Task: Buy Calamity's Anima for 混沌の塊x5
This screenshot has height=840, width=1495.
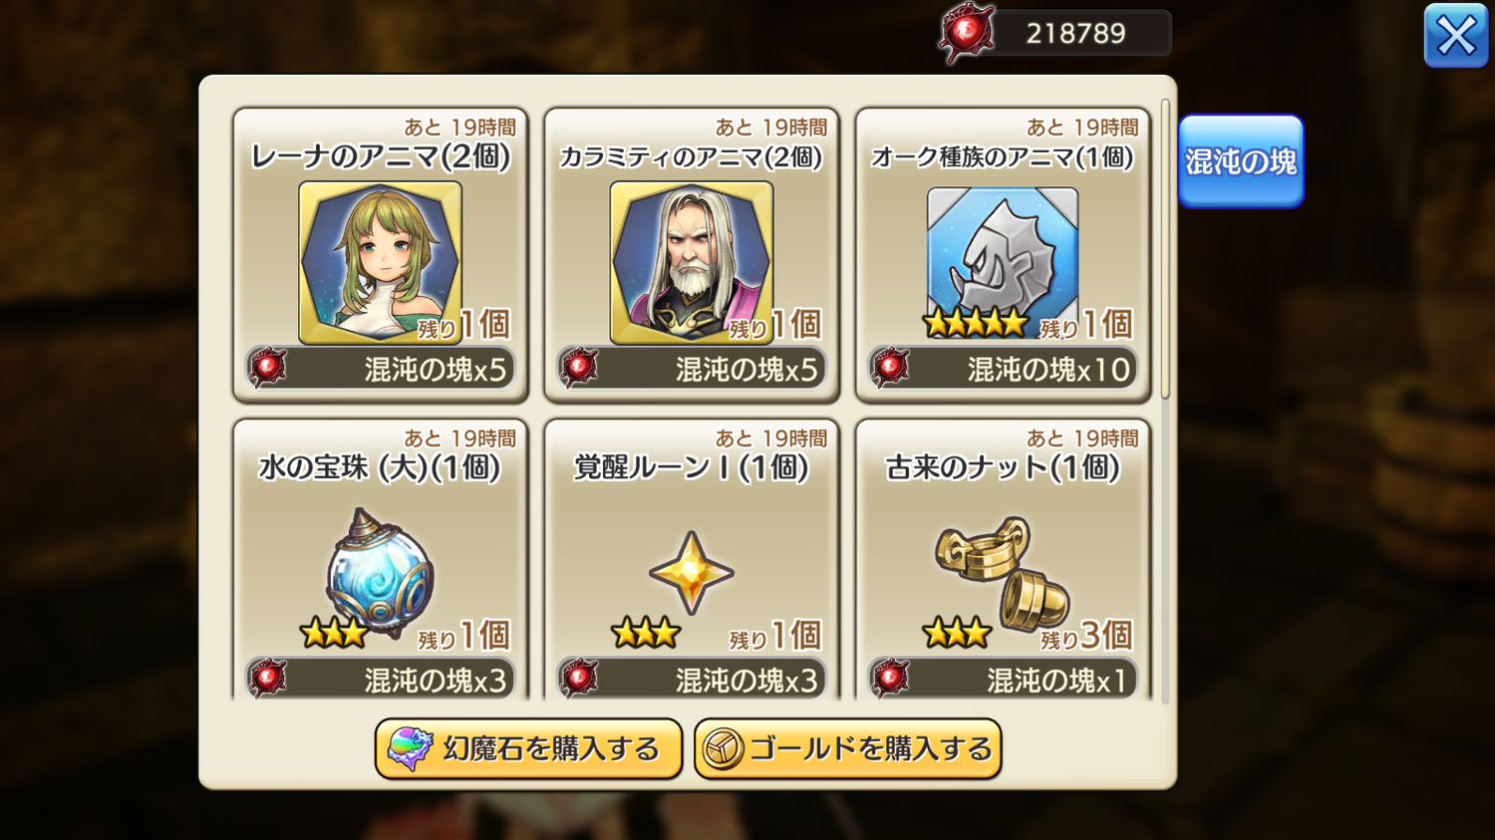Action: tap(691, 369)
